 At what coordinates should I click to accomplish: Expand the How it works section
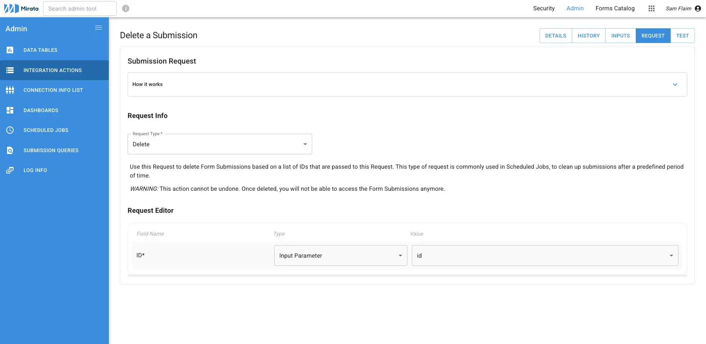click(675, 84)
